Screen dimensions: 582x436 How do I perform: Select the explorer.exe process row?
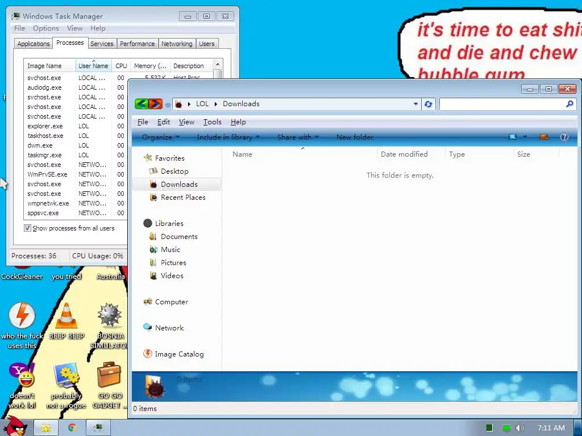coord(76,126)
